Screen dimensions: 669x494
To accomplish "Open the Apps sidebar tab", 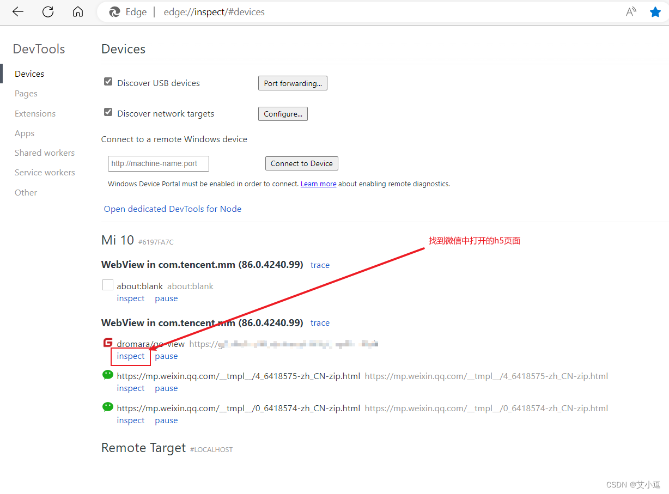I will tap(25, 133).
